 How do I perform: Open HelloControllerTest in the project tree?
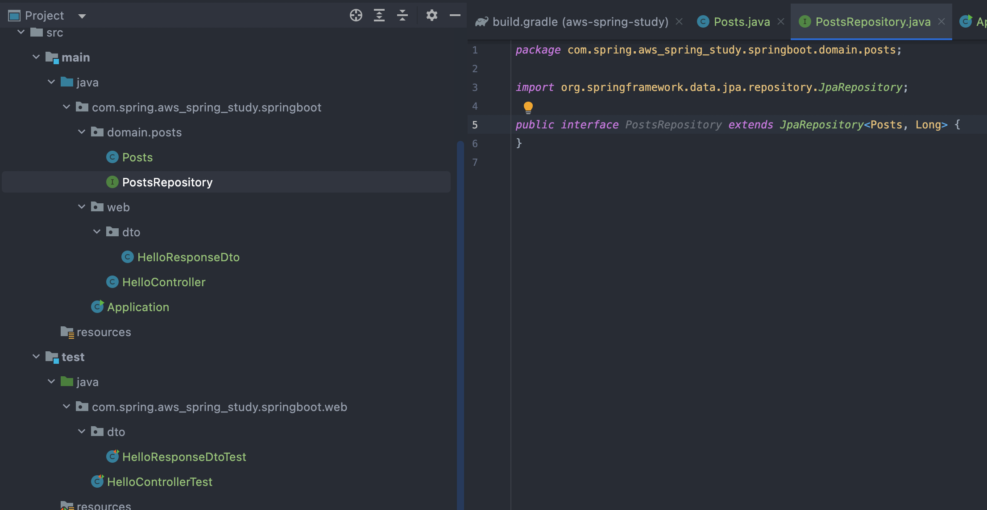[x=160, y=482]
